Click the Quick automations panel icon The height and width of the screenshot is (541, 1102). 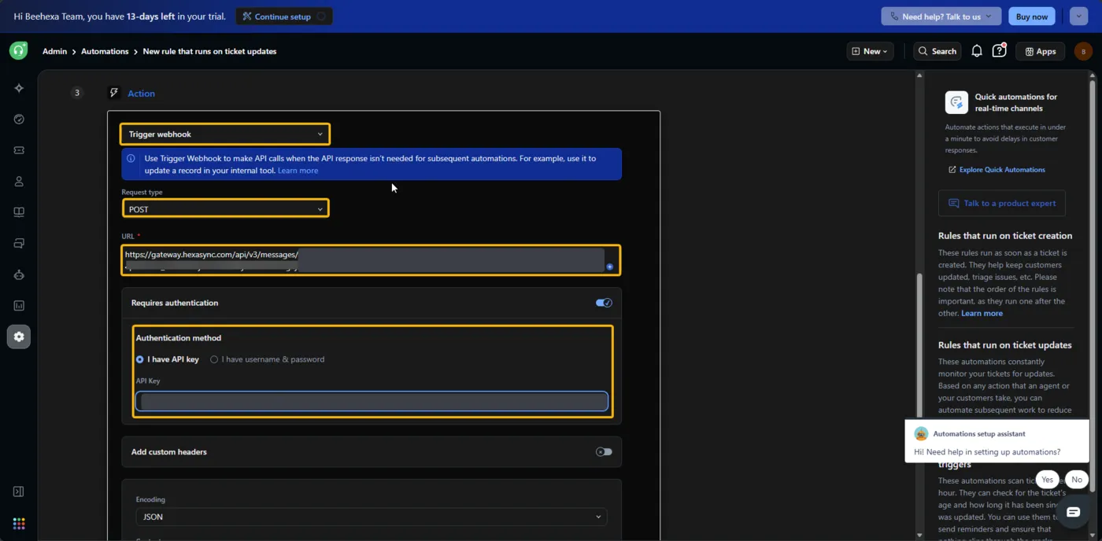click(956, 102)
